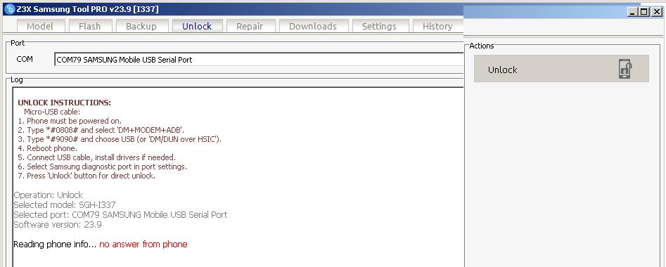The width and height of the screenshot is (666, 267).
Task: Click the 'UNLOCK INSTRUCTIONS:' heading in log
Action: 64,103
